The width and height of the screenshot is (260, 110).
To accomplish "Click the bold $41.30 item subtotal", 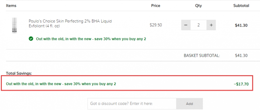I will point(241,25).
